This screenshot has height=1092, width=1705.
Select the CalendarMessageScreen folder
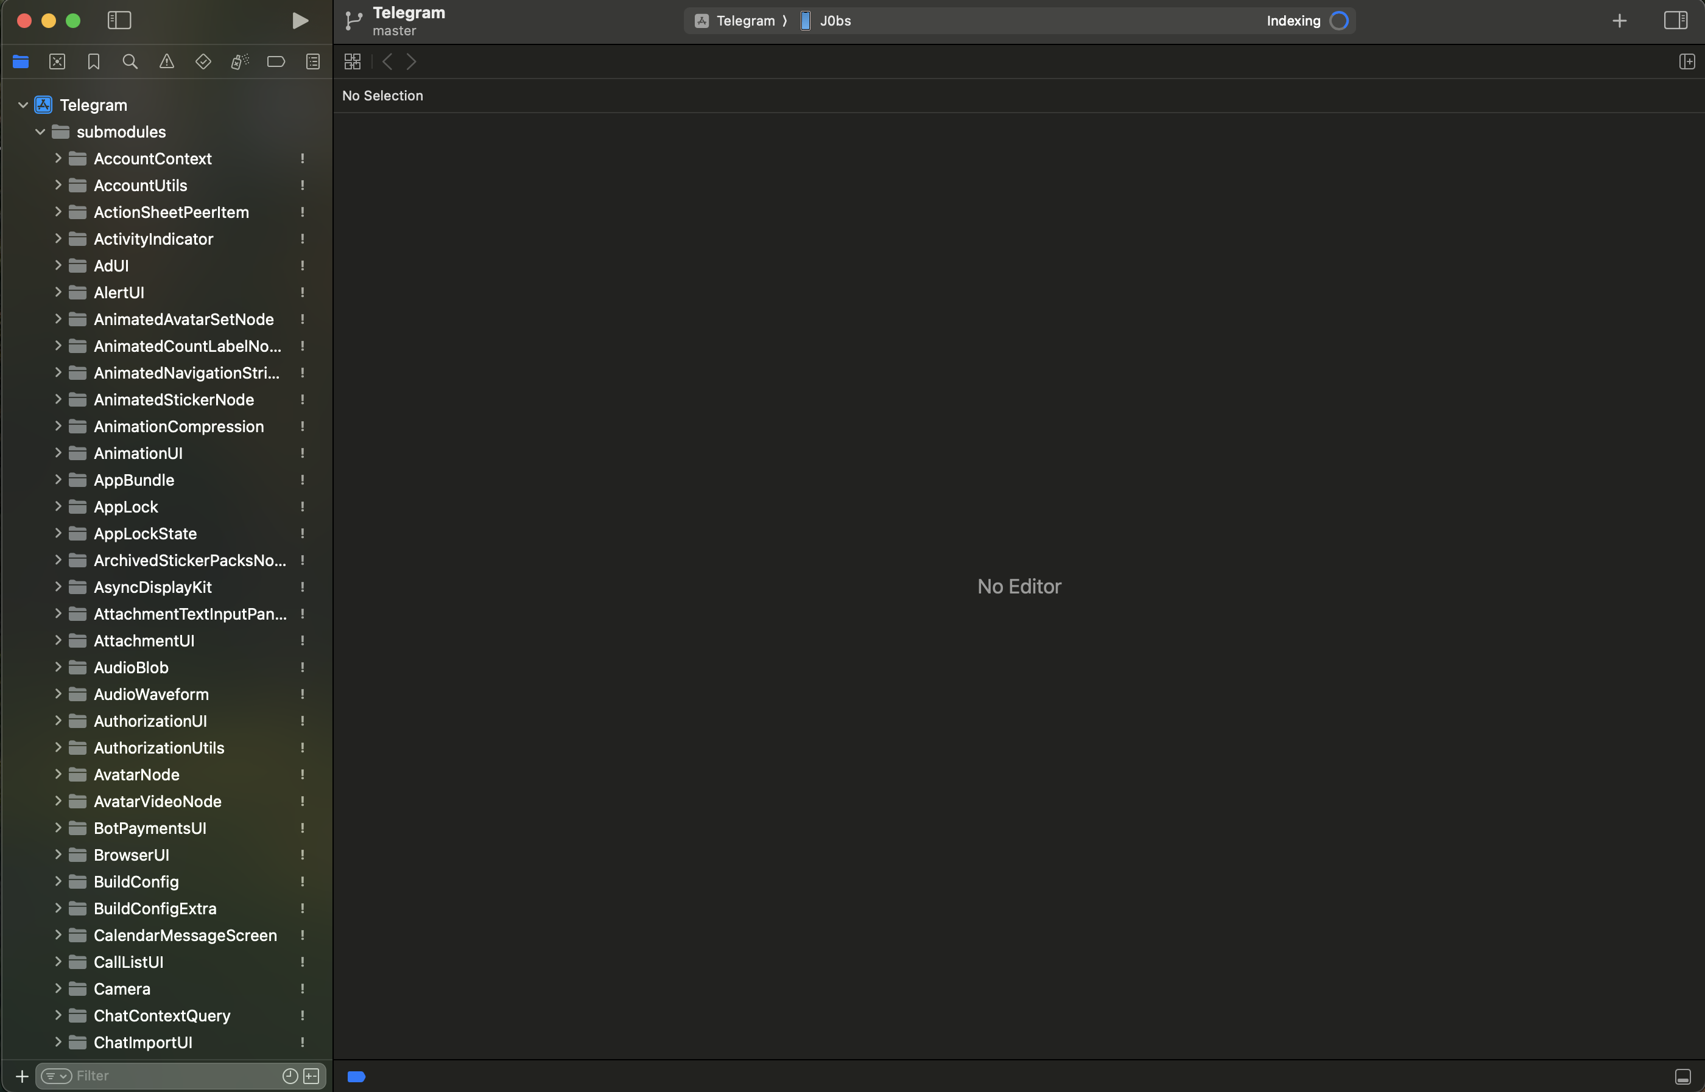click(166, 936)
